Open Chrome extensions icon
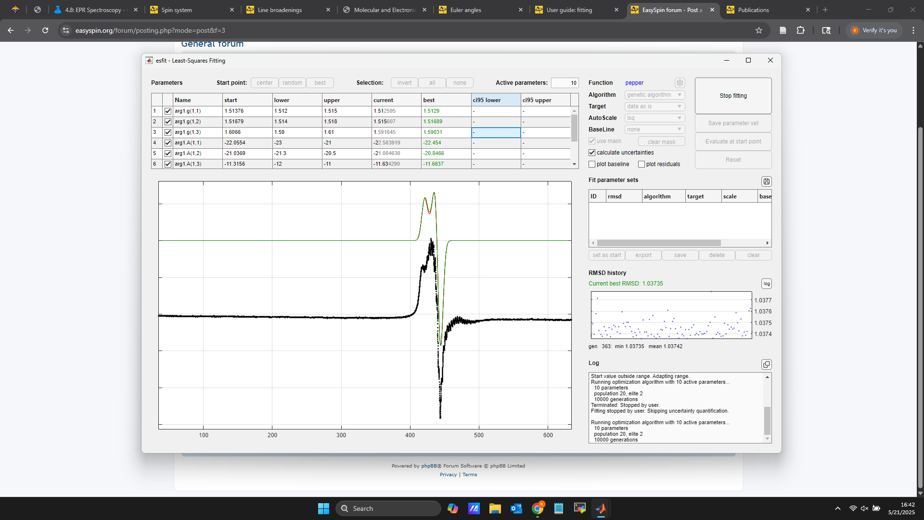 pos(800,30)
